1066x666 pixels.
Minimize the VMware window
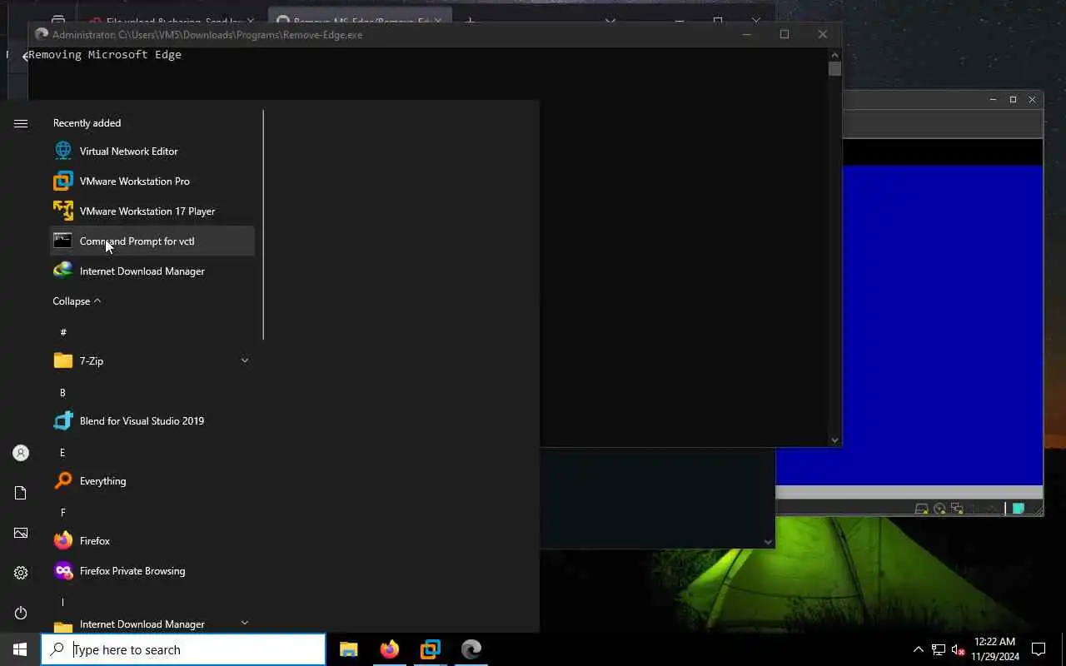pos(993,99)
